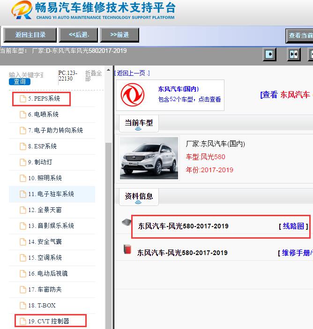
Task: Go back with <<后退 button
Action: click(79, 35)
